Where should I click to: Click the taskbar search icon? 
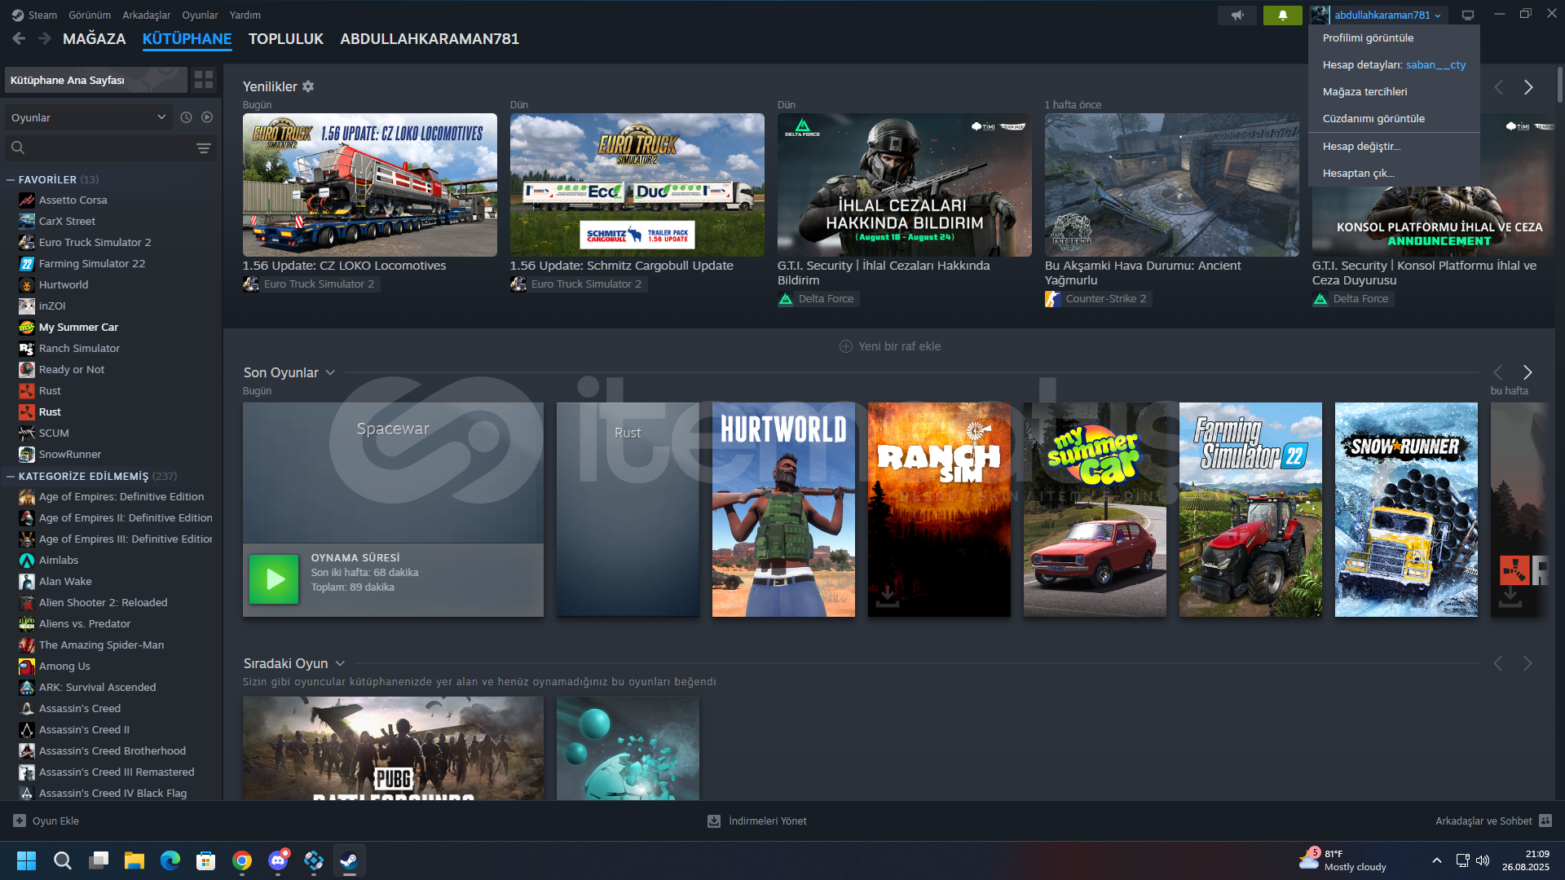pyautogui.click(x=63, y=860)
